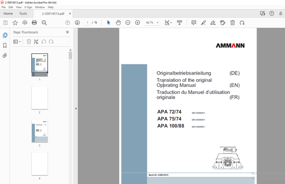Delete page with toolbar trash icon
This screenshot has height=184, width=285.
point(233,23)
